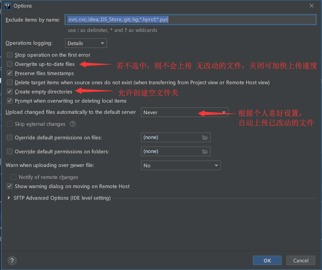This screenshot has width=322, height=270.
Task: Click the Exclude items by name label
Action: [33, 20]
